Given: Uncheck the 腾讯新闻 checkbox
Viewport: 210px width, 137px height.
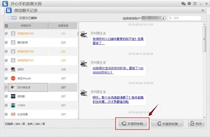Looking at the screenshot, I should tap(6, 42).
